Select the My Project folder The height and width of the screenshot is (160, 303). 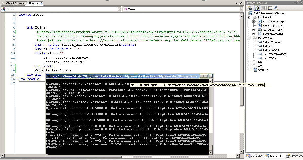tap(264, 17)
